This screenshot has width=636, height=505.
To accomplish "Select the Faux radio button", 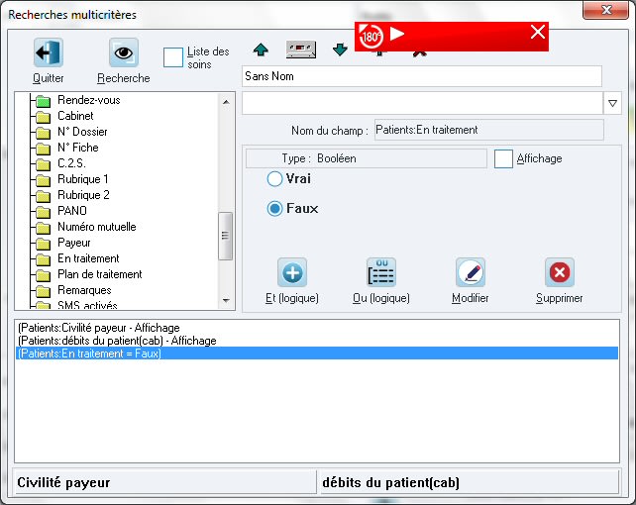I will click(274, 209).
